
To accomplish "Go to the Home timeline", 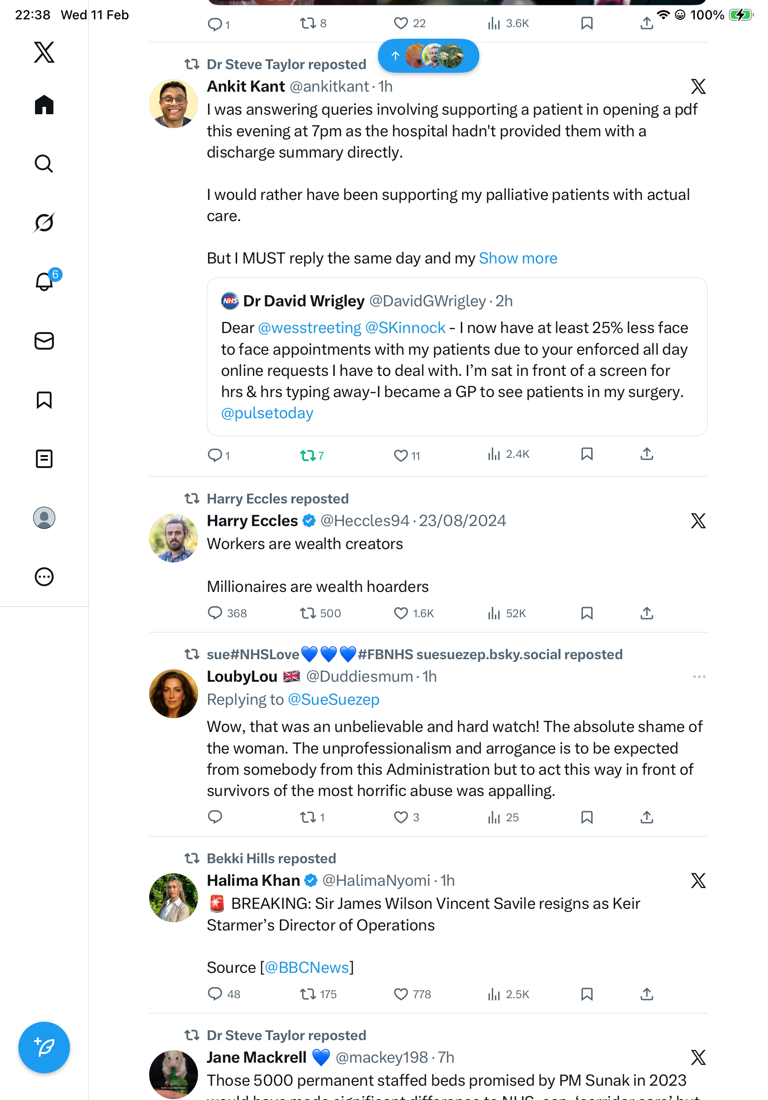I will (x=44, y=105).
